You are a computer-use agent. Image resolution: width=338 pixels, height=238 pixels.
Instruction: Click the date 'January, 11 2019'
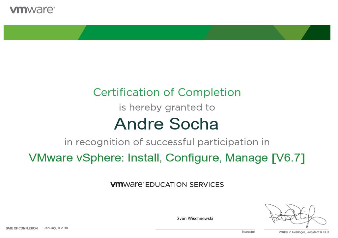pyautogui.click(x=56, y=228)
